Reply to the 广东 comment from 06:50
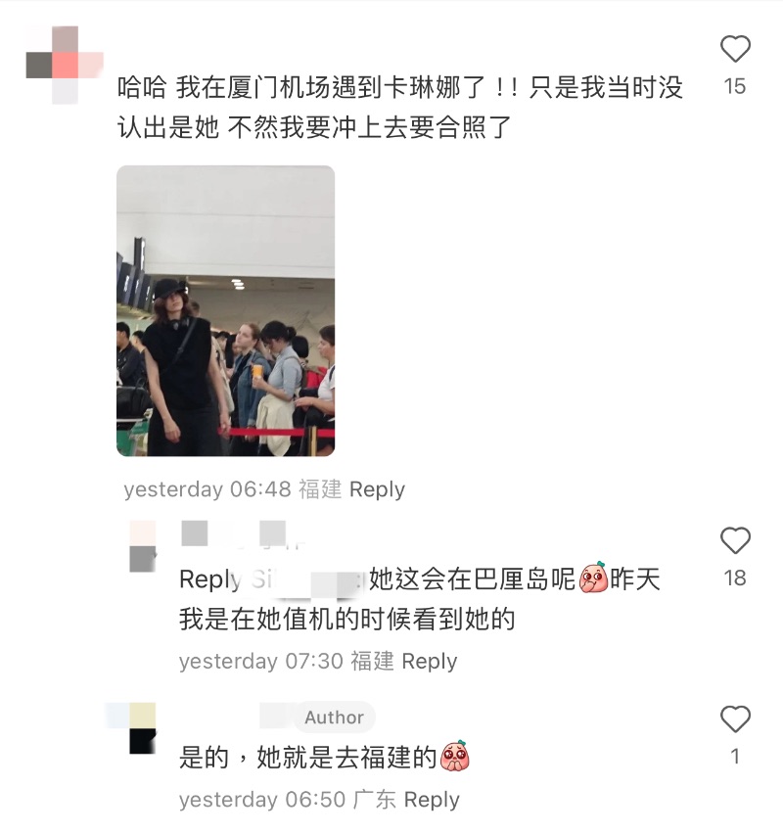The image size is (783, 833). [432, 800]
